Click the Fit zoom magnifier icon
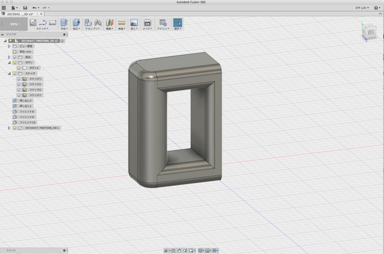This screenshot has width=384, height=254. pos(191,251)
